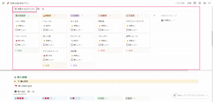Add new item under 食事系 with 新規

[101, 50]
